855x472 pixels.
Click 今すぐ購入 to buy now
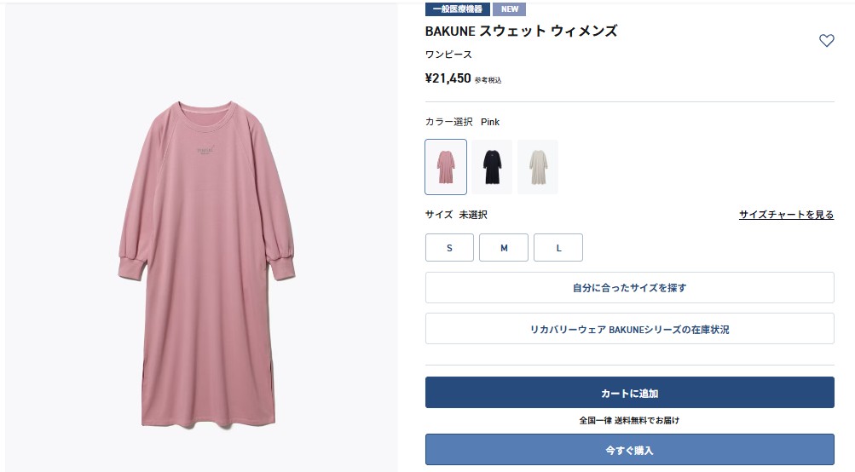pyautogui.click(x=629, y=450)
